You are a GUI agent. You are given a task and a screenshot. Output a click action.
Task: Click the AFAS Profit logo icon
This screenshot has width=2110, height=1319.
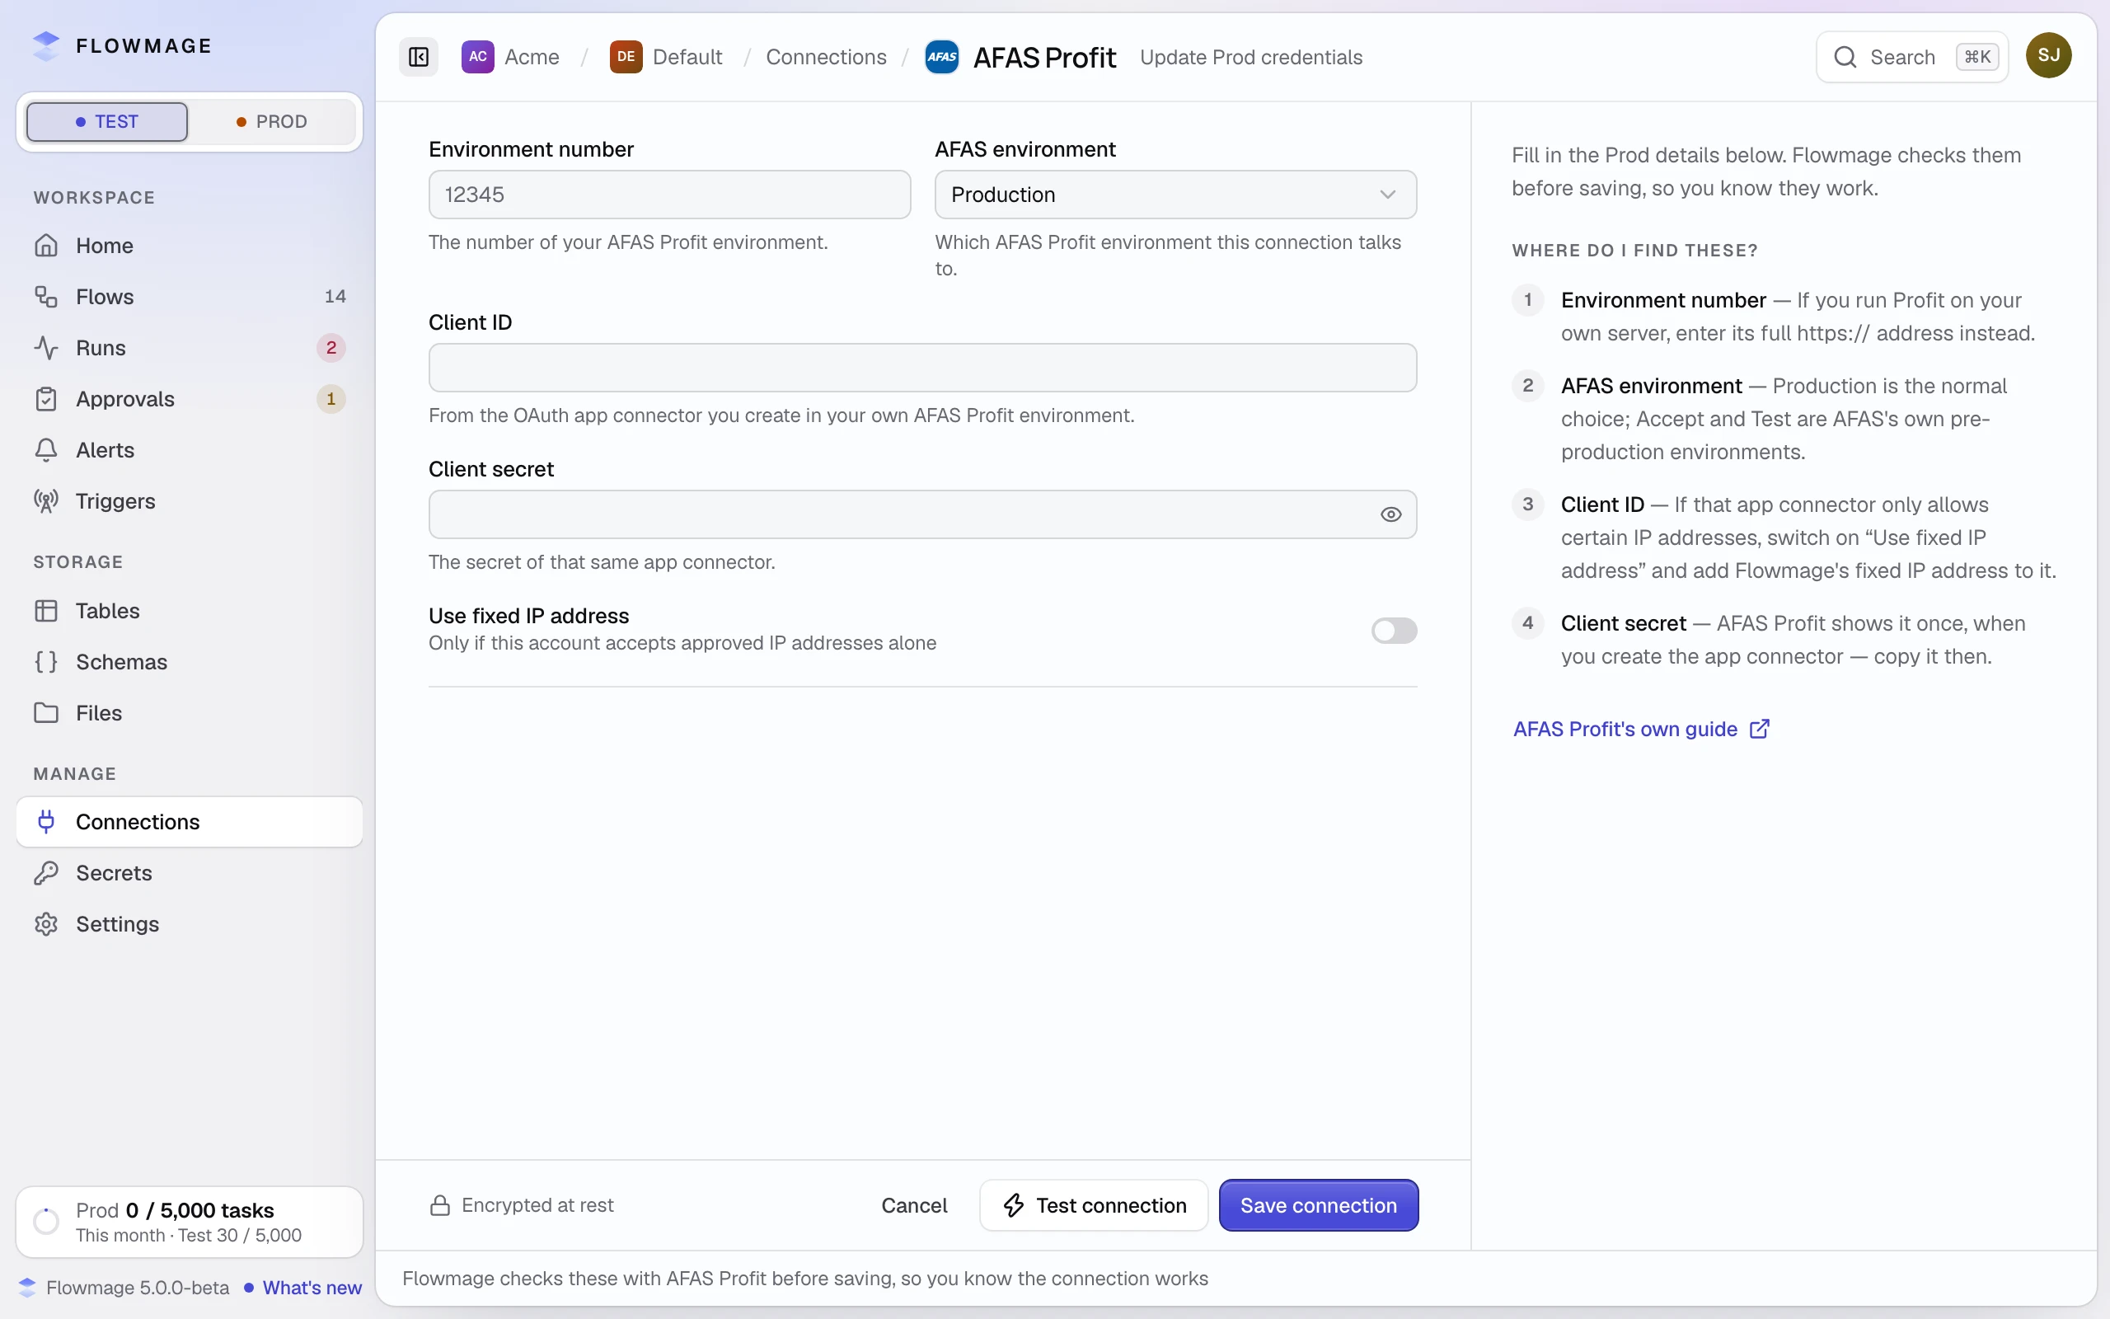[x=941, y=57]
